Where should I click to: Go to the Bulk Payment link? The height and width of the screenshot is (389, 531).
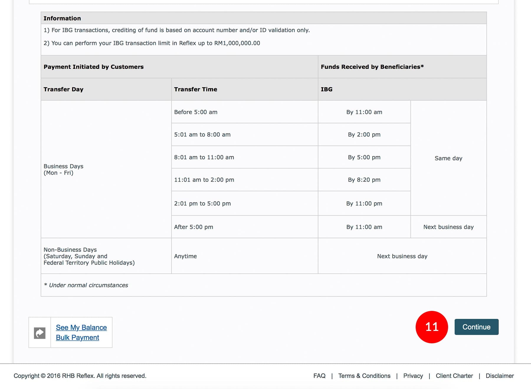tap(77, 337)
